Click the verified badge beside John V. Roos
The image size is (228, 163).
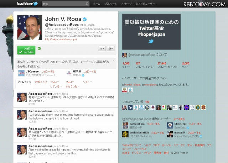click(85, 19)
